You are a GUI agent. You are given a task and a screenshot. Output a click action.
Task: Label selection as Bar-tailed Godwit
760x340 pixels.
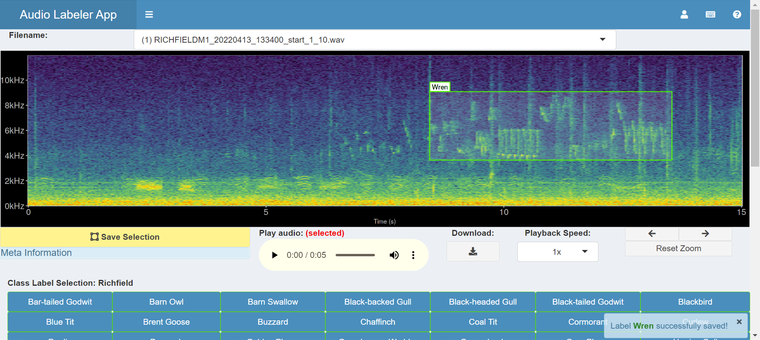click(x=60, y=302)
